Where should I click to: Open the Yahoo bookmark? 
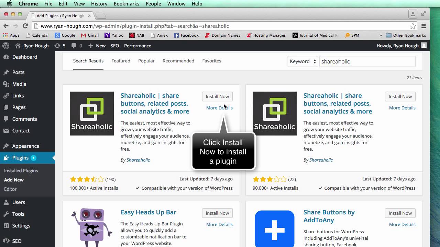tap(114, 35)
